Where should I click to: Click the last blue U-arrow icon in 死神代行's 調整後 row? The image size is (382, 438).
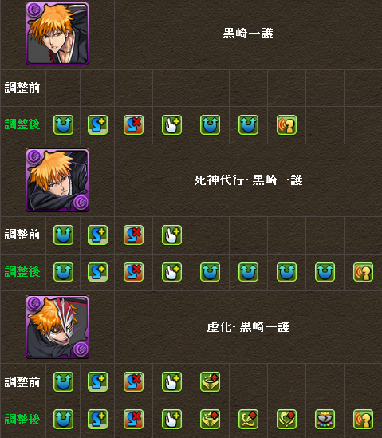pyautogui.click(x=325, y=272)
